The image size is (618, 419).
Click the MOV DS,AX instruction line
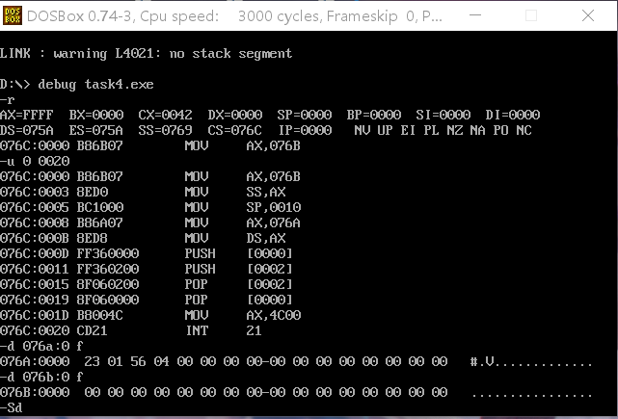coord(143,238)
